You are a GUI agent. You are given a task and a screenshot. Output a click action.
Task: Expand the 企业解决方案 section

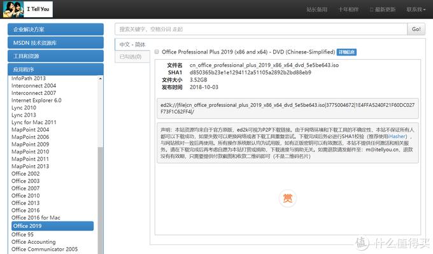click(55, 29)
